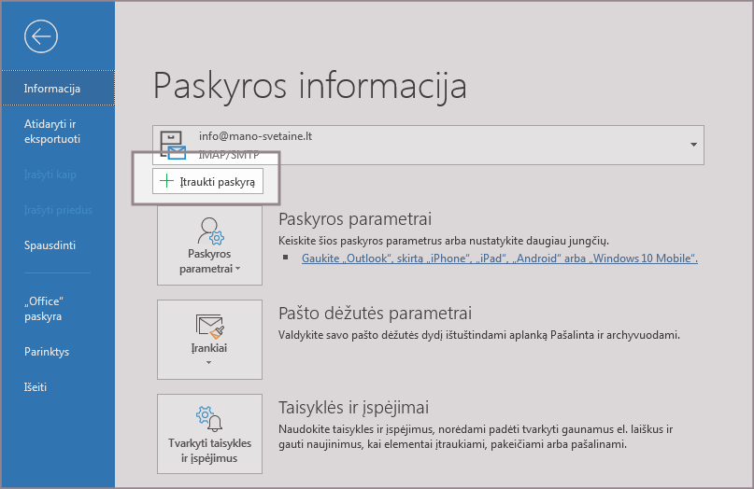Open Parinktys from the sidebar
754x489 pixels.
click(48, 352)
